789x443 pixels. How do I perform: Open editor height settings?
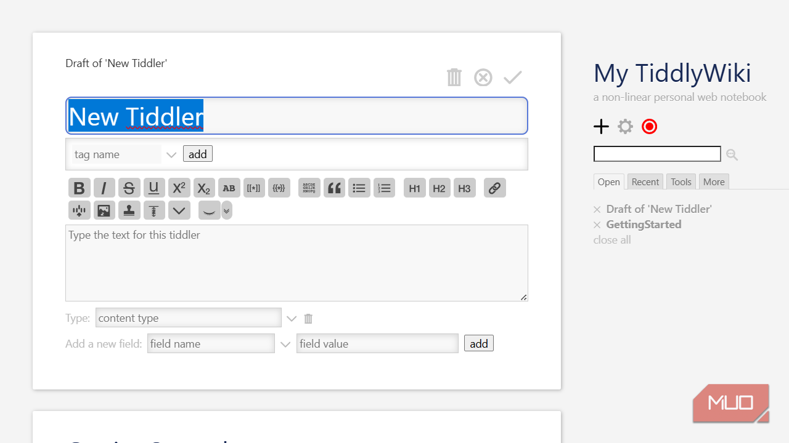(154, 210)
